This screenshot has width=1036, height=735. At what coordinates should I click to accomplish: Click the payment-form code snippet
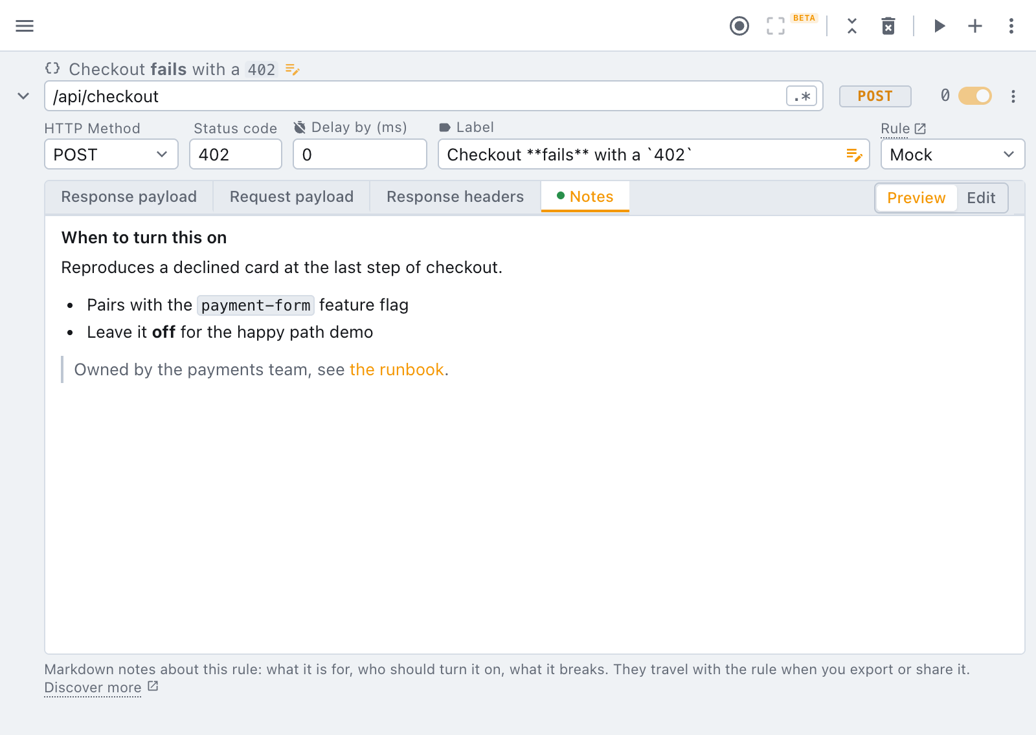coord(256,305)
